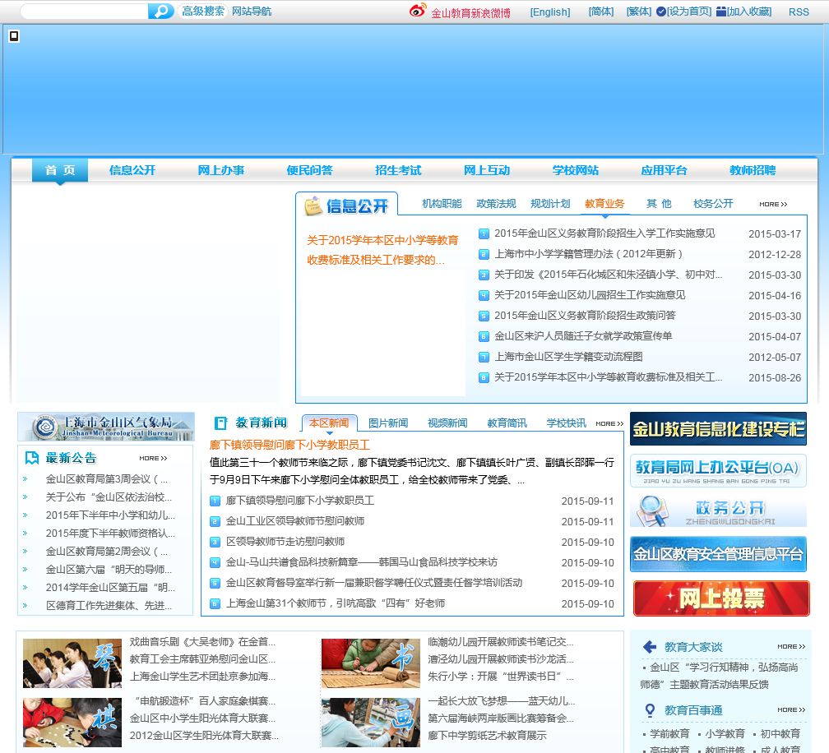Switch to 学校快讯 tab
The height and width of the screenshot is (753, 829).
pos(566,423)
